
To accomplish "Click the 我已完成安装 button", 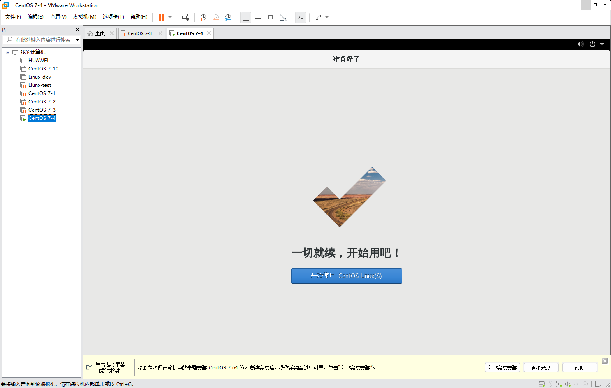I will pyautogui.click(x=502, y=368).
